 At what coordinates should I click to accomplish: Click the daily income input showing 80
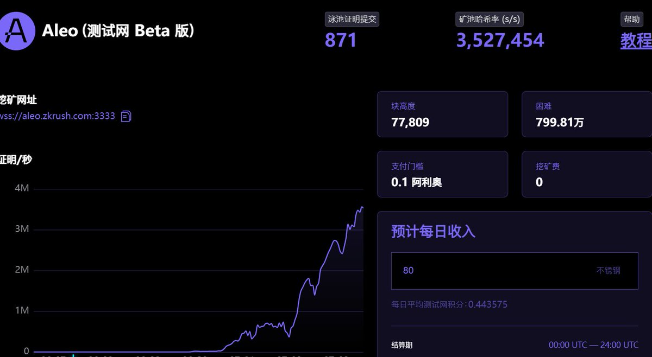coord(514,271)
